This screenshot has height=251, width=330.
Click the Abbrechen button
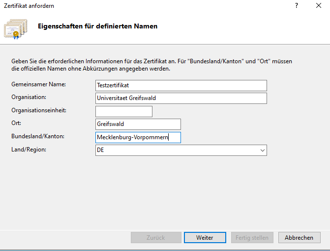pyautogui.click(x=299, y=238)
